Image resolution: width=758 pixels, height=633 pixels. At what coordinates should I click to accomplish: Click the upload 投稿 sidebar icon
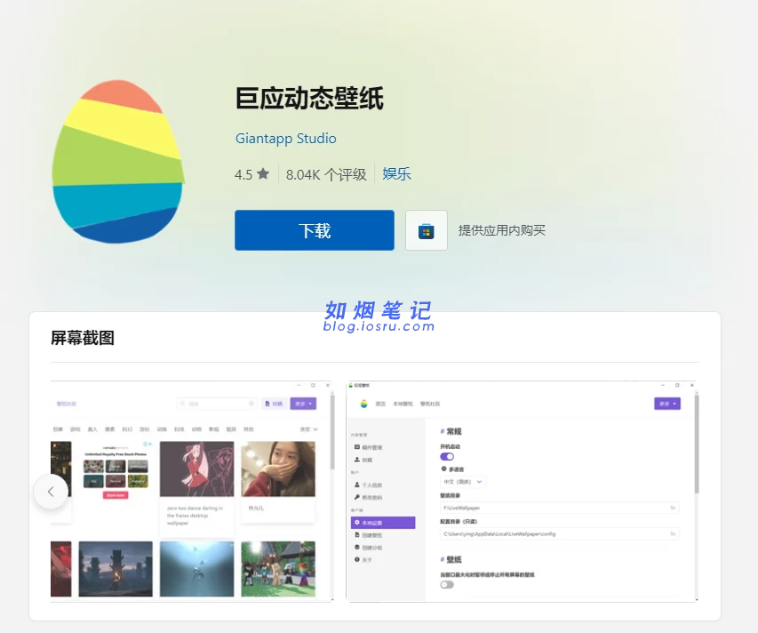[x=357, y=460]
